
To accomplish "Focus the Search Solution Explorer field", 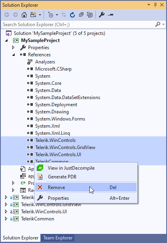I will tap(78, 25).
